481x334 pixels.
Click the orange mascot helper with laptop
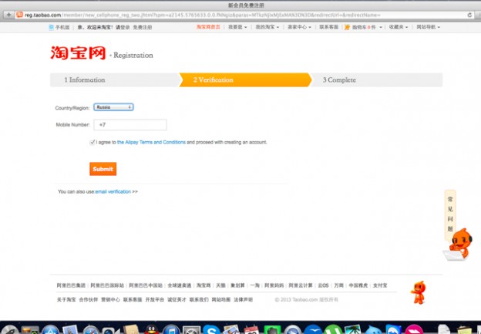click(458, 245)
